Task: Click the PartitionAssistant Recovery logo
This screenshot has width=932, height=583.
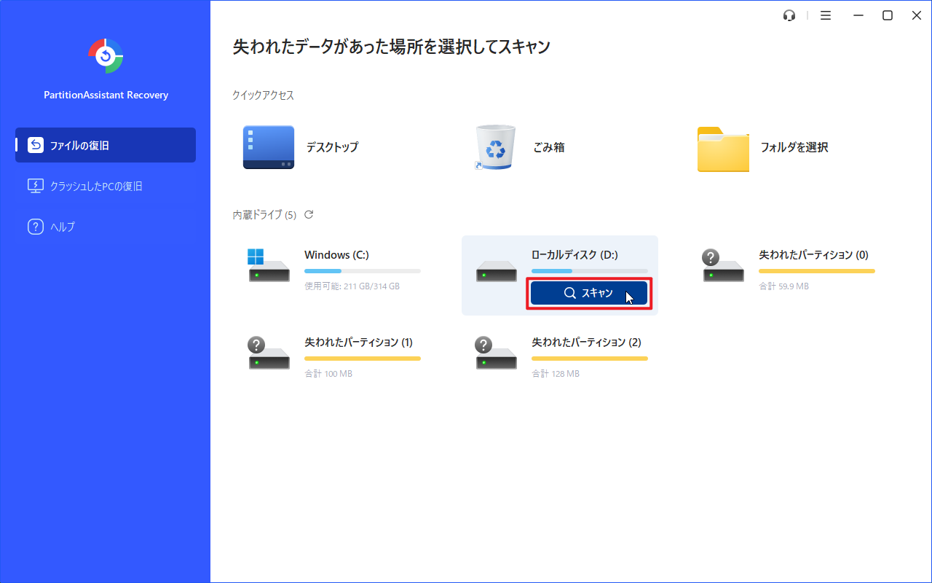Action: 106,56
